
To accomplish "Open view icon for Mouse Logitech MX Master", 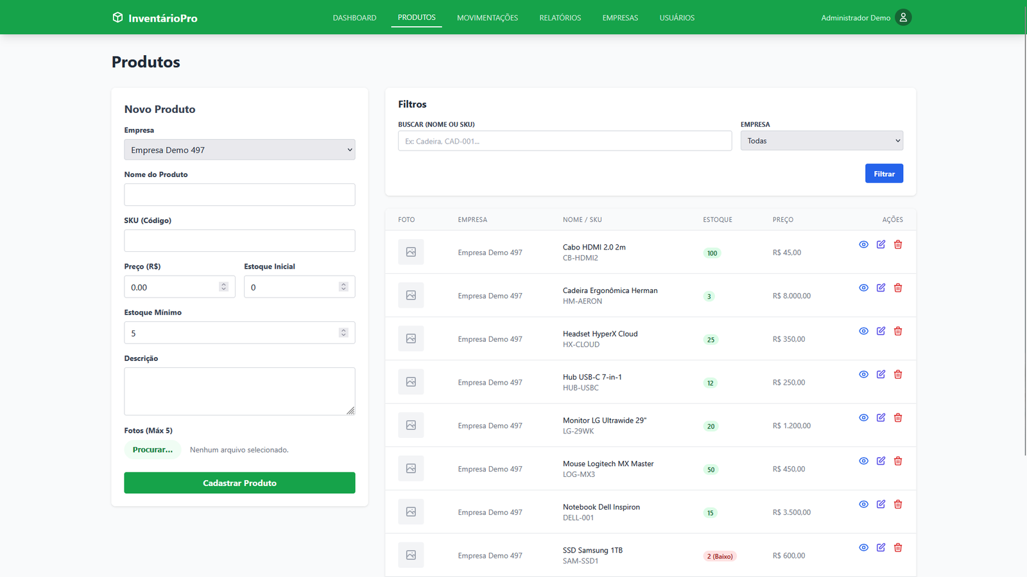I will 863,460.
